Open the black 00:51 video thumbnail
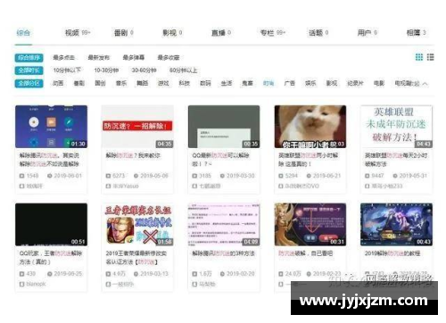The width and height of the screenshot is (446, 323). 51,225
